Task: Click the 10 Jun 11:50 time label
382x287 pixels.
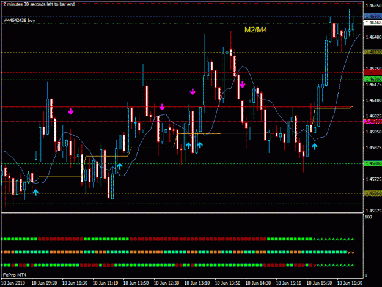Action: click(136, 283)
